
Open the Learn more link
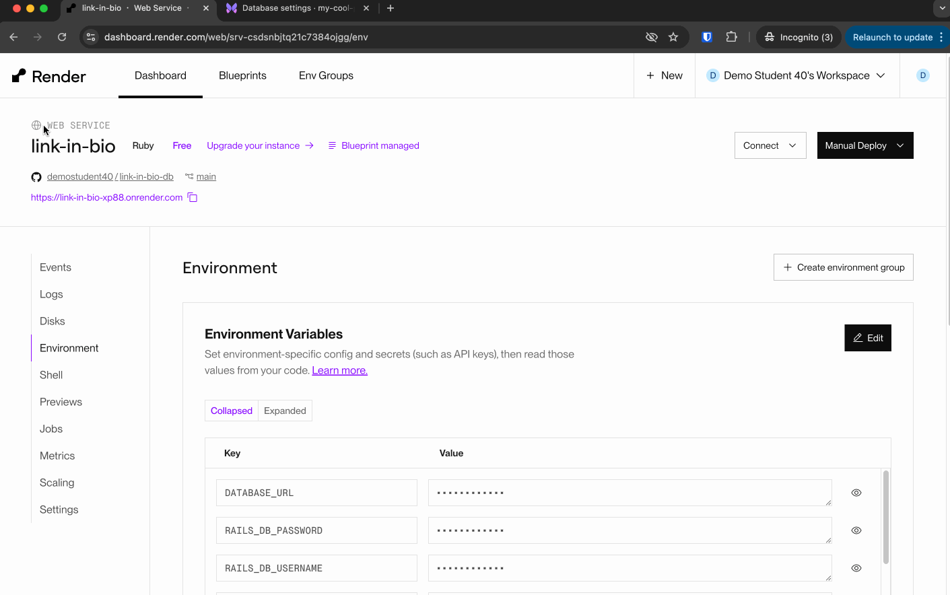pos(339,370)
